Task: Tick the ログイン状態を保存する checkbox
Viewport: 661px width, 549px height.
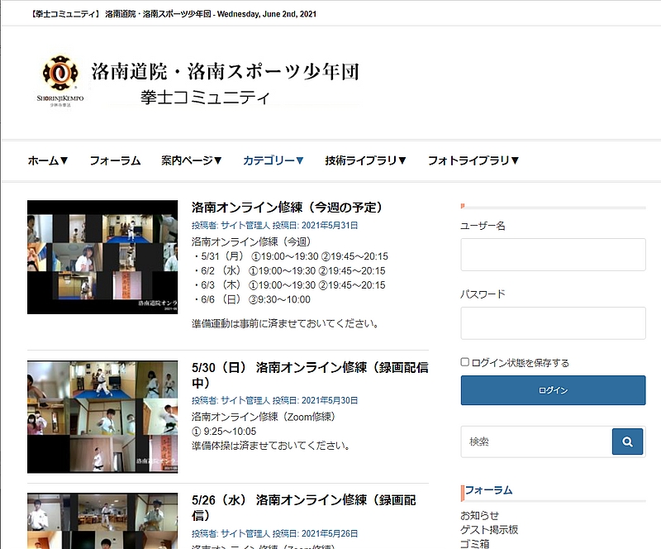Action: click(x=465, y=362)
